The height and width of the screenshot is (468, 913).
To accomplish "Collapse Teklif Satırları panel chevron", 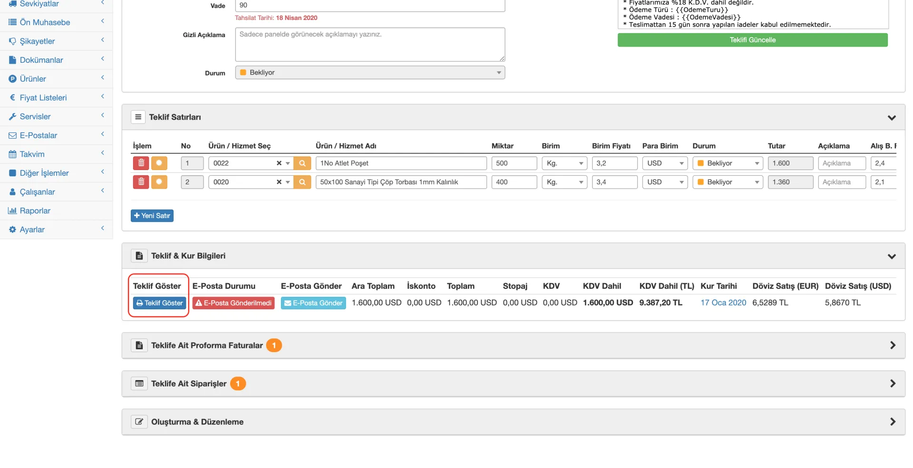I will 892,117.
